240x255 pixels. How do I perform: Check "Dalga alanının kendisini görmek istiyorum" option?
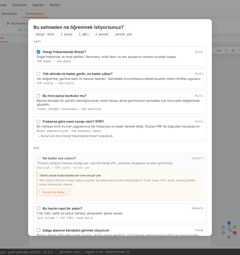coord(39,230)
